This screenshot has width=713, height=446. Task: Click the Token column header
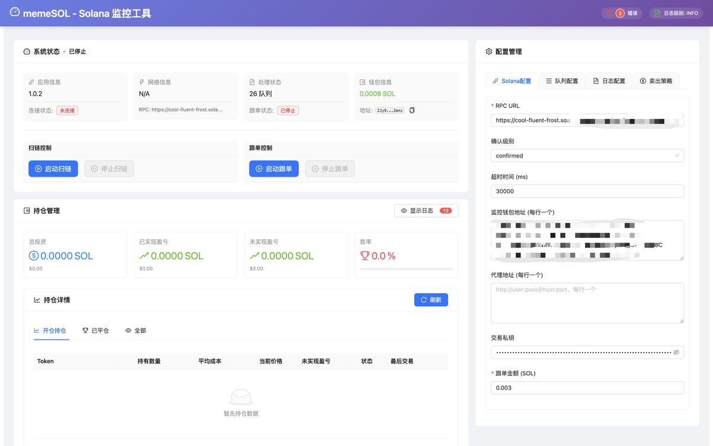46,361
